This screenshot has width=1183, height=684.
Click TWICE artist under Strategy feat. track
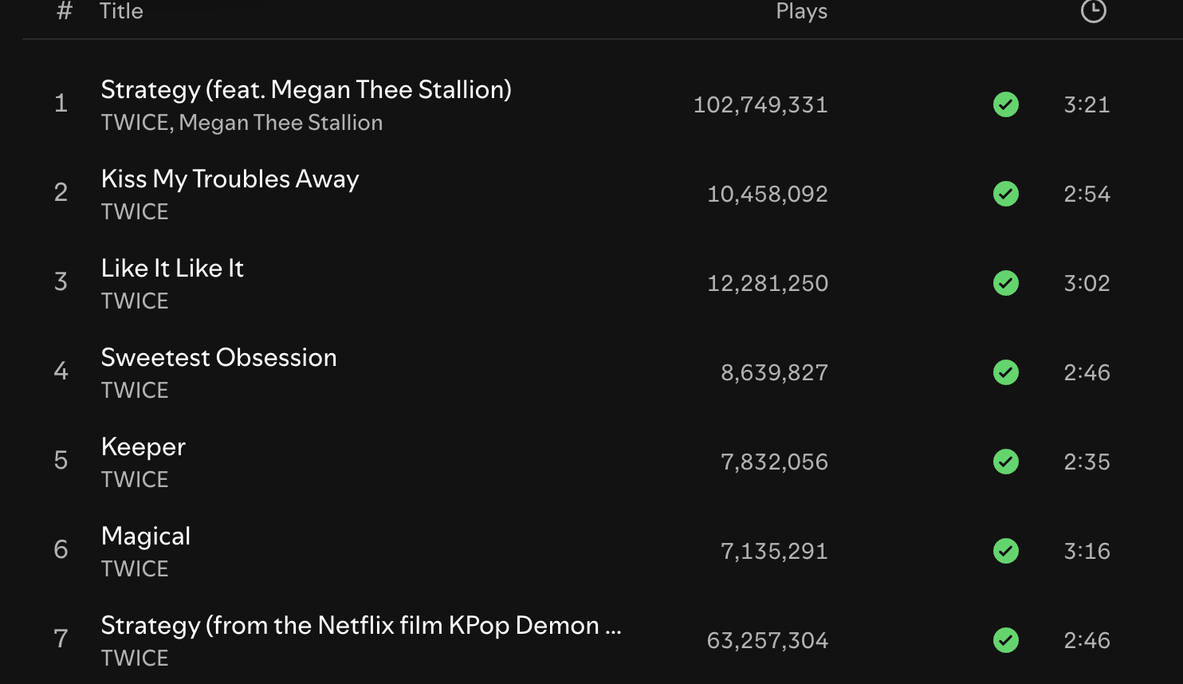coord(135,123)
